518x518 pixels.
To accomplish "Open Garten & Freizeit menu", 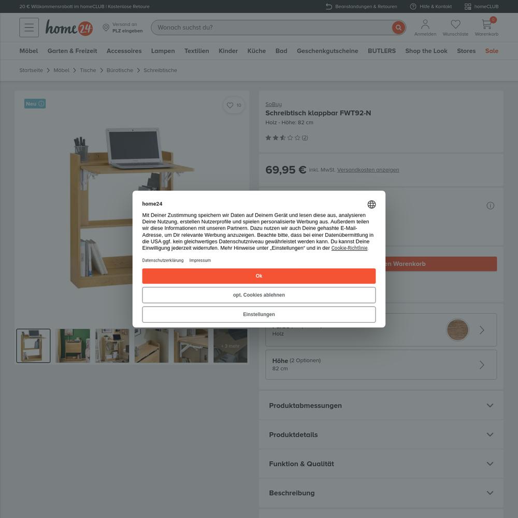I will pos(73,51).
